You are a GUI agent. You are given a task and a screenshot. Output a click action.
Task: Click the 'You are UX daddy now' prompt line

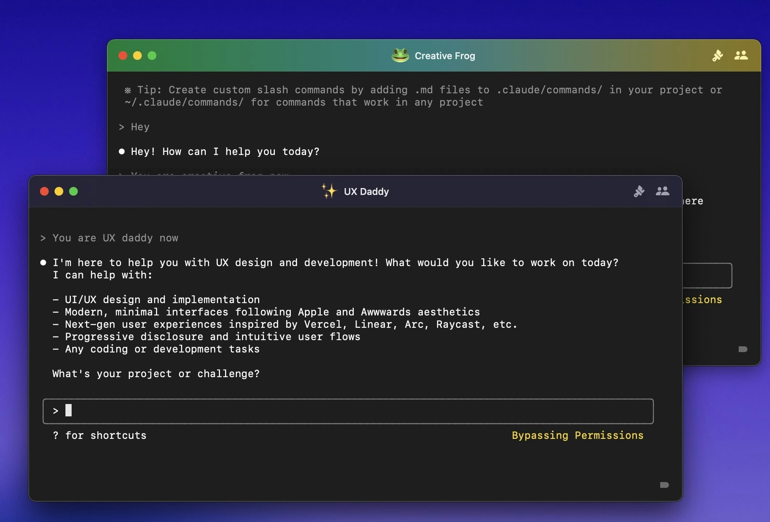109,238
